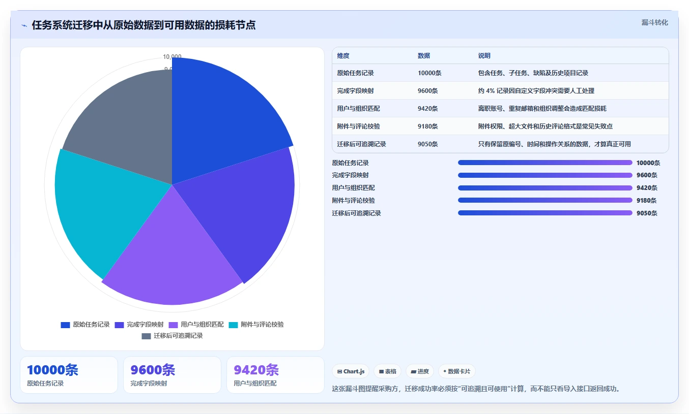Click the footer note starting 这张漏斗图提醒采购方
689x414 pixels.
[x=476, y=389]
